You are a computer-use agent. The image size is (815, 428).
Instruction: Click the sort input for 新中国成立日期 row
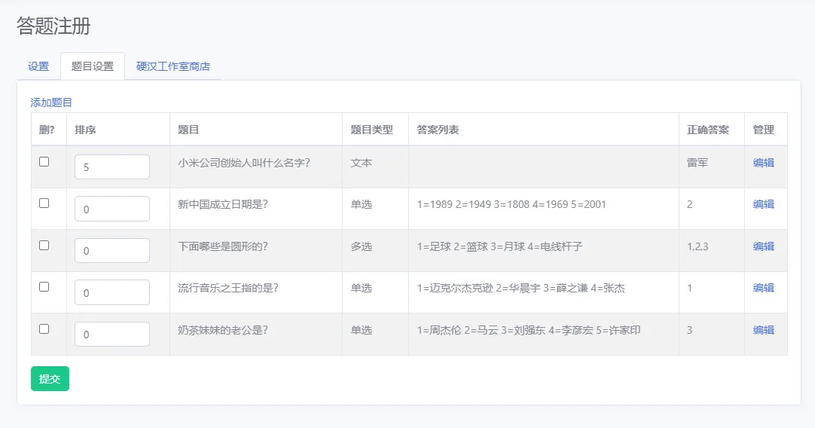click(x=112, y=209)
